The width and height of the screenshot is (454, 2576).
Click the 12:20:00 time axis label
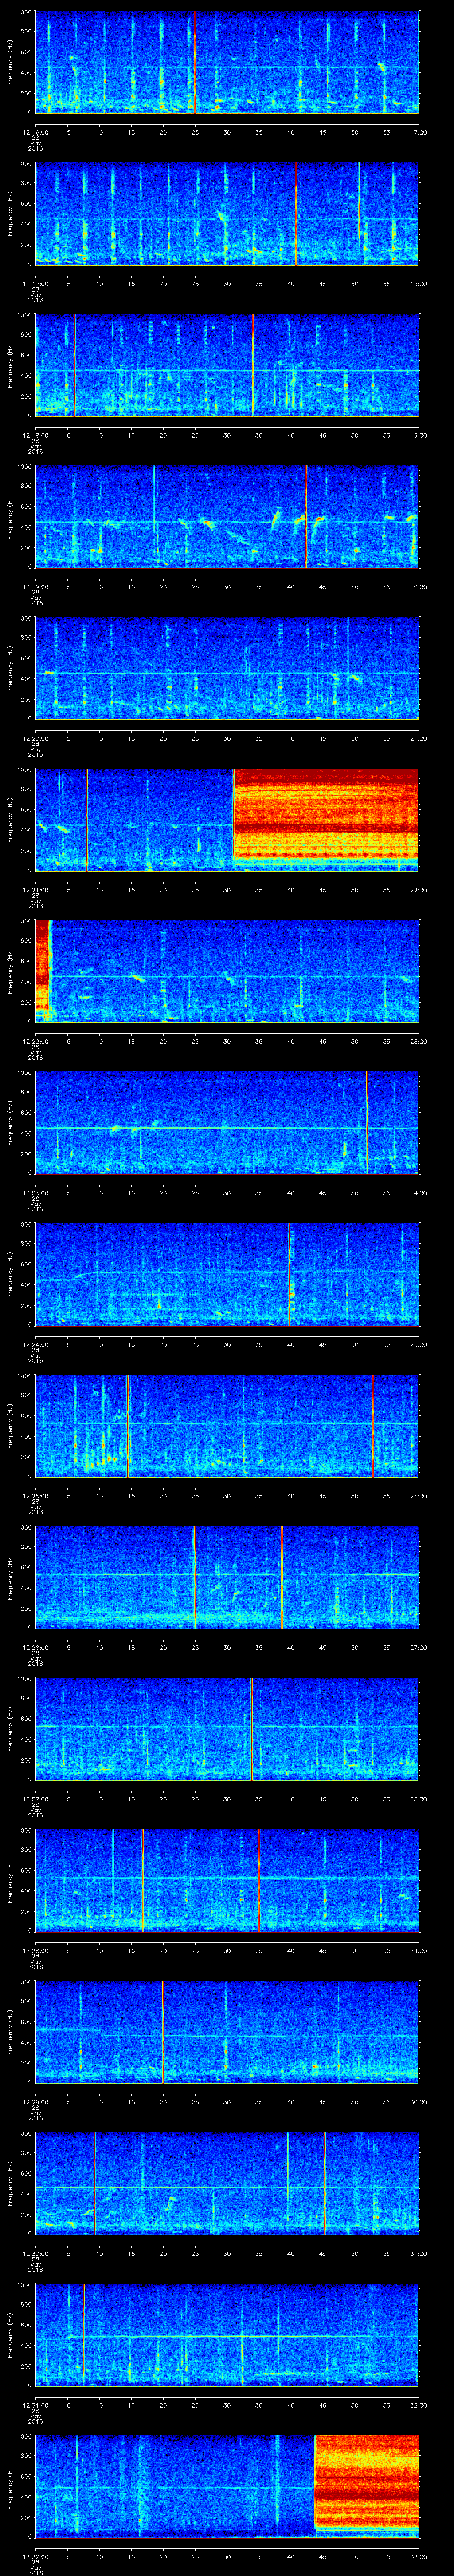pyautogui.click(x=35, y=738)
